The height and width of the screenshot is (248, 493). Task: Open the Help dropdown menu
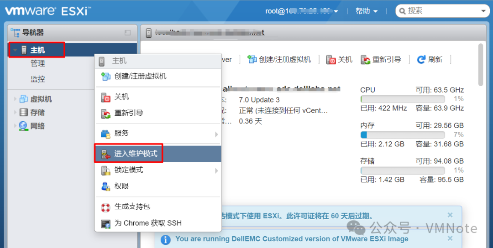click(x=367, y=11)
